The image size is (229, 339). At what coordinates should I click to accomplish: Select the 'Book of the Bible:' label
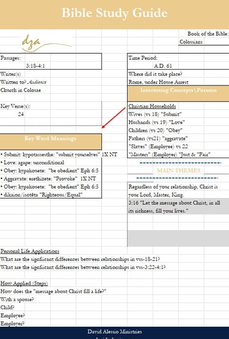208,34
